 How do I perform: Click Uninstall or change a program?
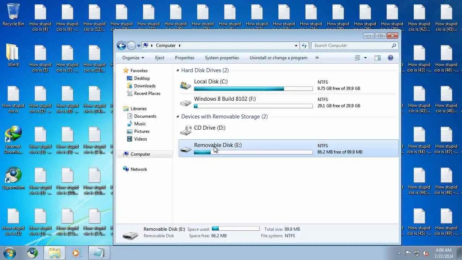[x=279, y=58]
